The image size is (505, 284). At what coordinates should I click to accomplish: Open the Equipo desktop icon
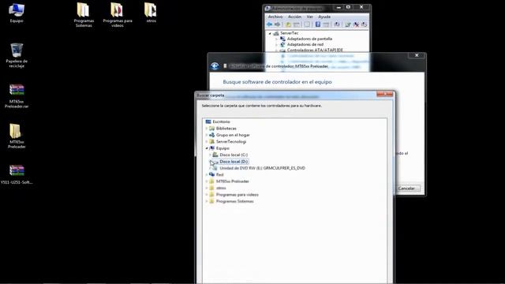pos(17,13)
